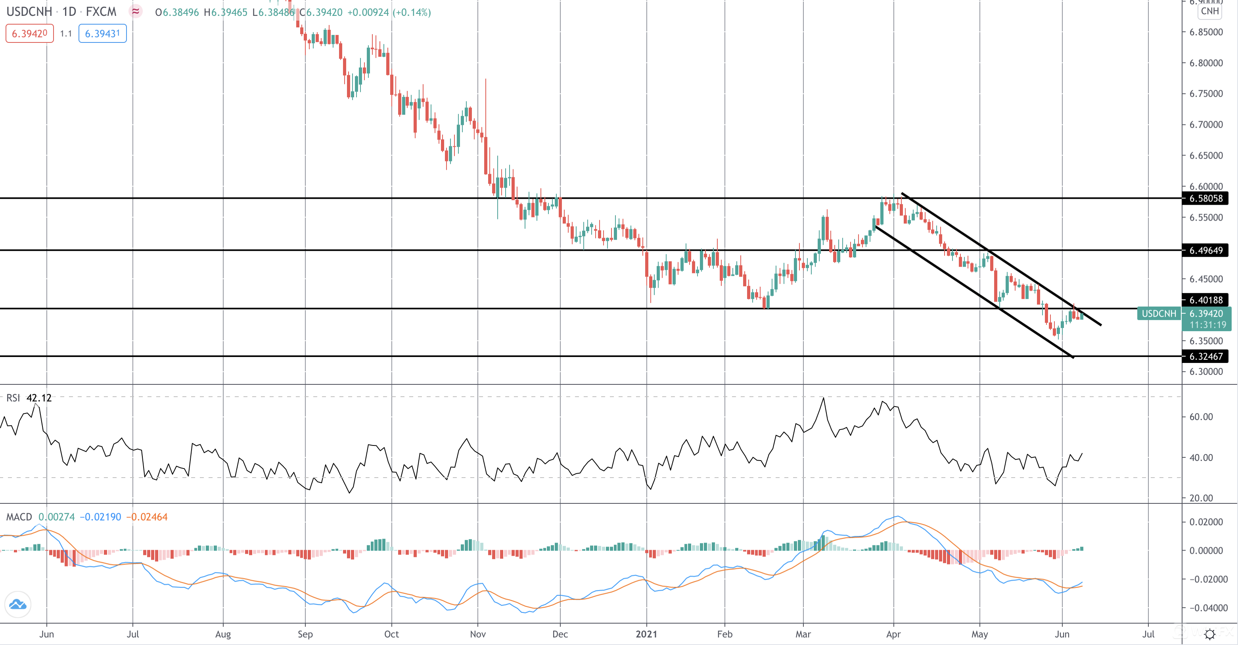Click the blue buy price 6.39431 button
1238x645 pixels.
click(102, 33)
